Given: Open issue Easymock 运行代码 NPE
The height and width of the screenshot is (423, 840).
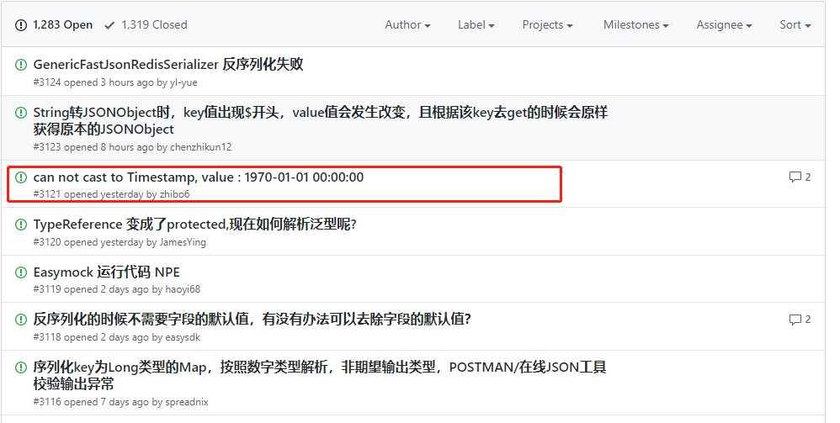Looking at the screenshot, I should tap(107, 272).
